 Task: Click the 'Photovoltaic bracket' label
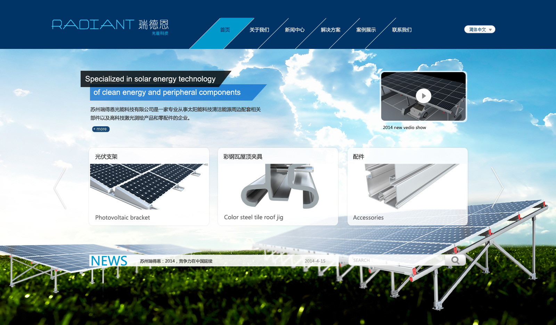coord(123,218)
